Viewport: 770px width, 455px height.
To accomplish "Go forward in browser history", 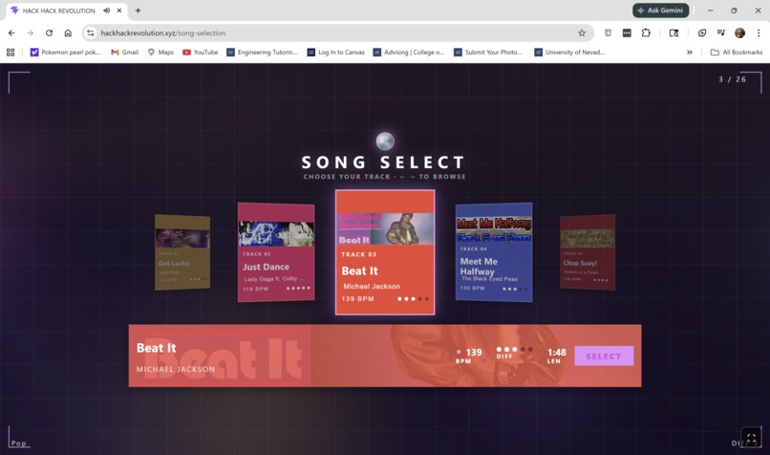I will (30, 32).
